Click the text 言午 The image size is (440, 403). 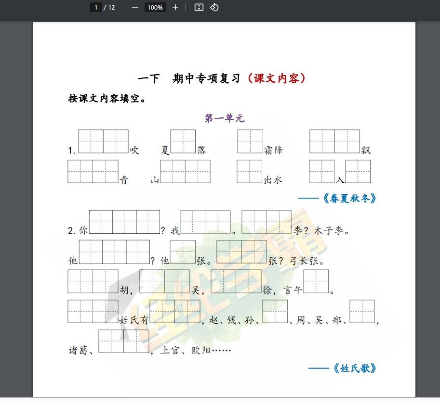tap(293, 290)
